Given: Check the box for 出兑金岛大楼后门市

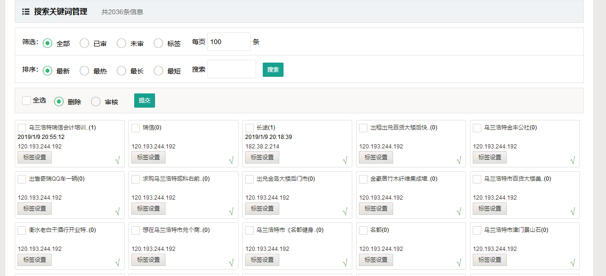Looking at the screenshot, I should 249,179.
